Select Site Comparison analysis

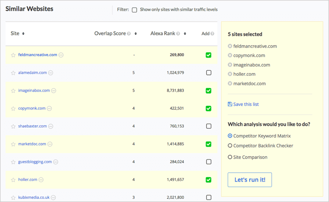click(x=230, y=157)
